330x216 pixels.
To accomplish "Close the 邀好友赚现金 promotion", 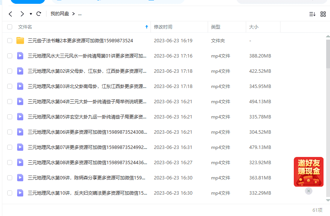I will pos(309,191).
